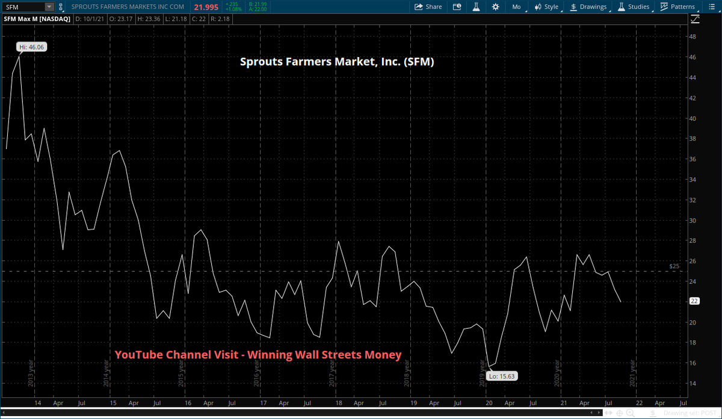Screen dimensions: 722x419
Task: Click the 2013 year vertical label
Action: [31, 373]
